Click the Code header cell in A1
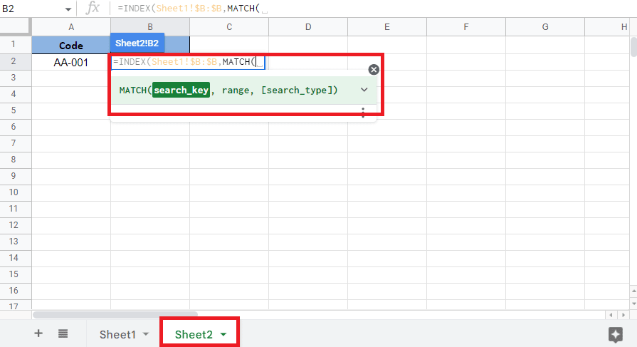Screen dimensions: 637x347 (x=71, y=46)
